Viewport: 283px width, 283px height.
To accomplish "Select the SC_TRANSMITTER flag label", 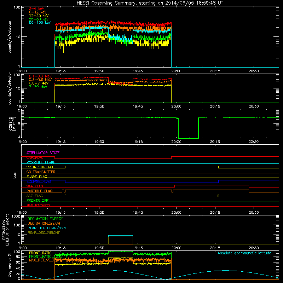I will coord(41,172).
